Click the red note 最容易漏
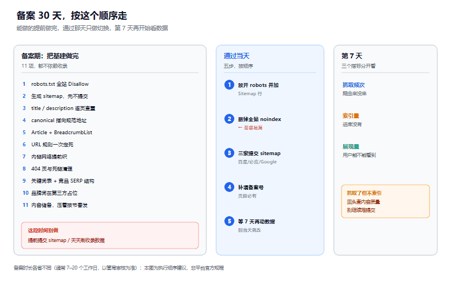The height and width of the screenshot is (286, 451). (250, 128)
